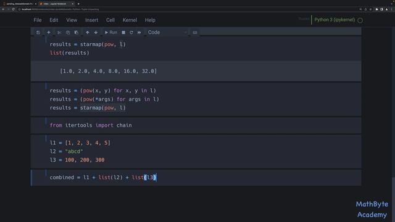This screenshot has height=222, width=395.
Task: Restart kernel and run all cells
Action: 139,33
